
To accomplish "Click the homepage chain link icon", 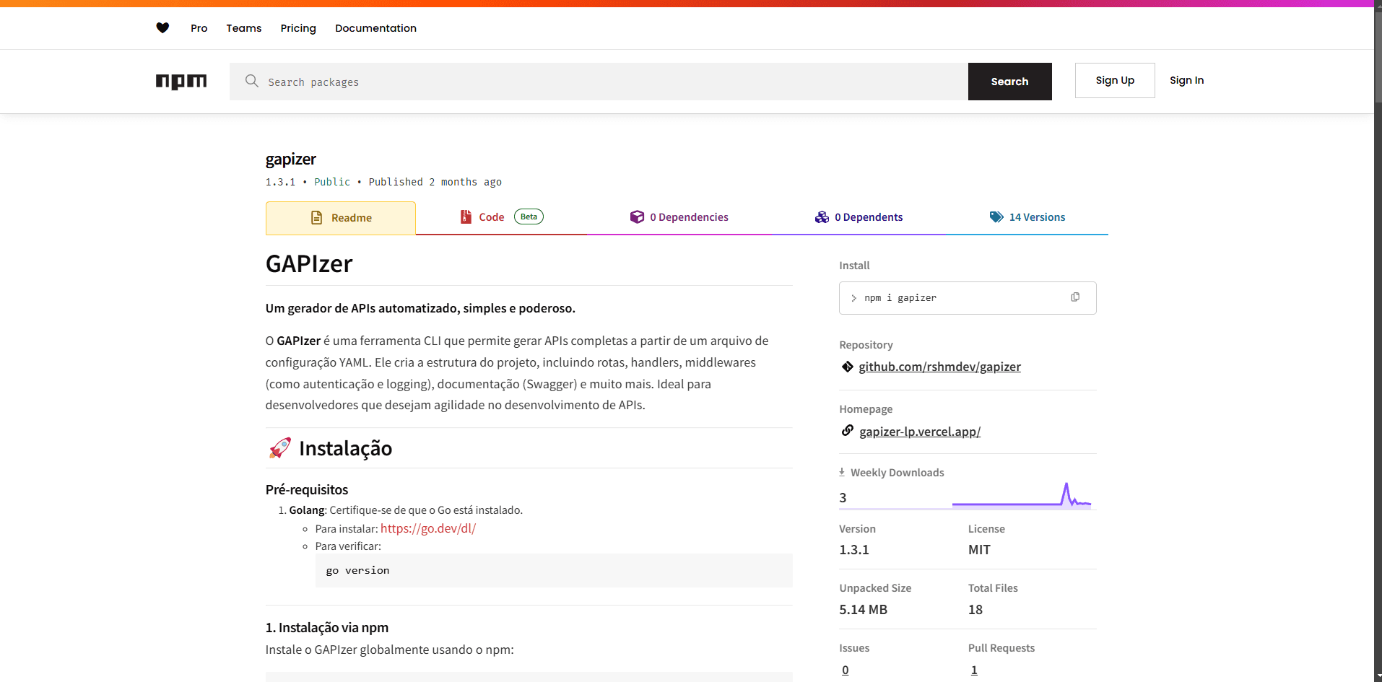I will pyautogui.click(x=848, y=431).
